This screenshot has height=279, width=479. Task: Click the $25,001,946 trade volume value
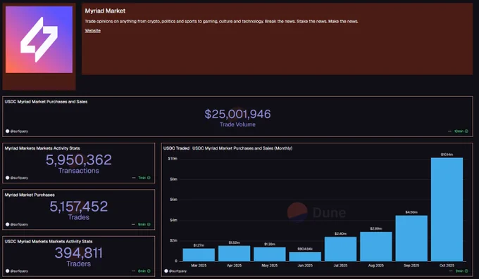pos(237,114)
